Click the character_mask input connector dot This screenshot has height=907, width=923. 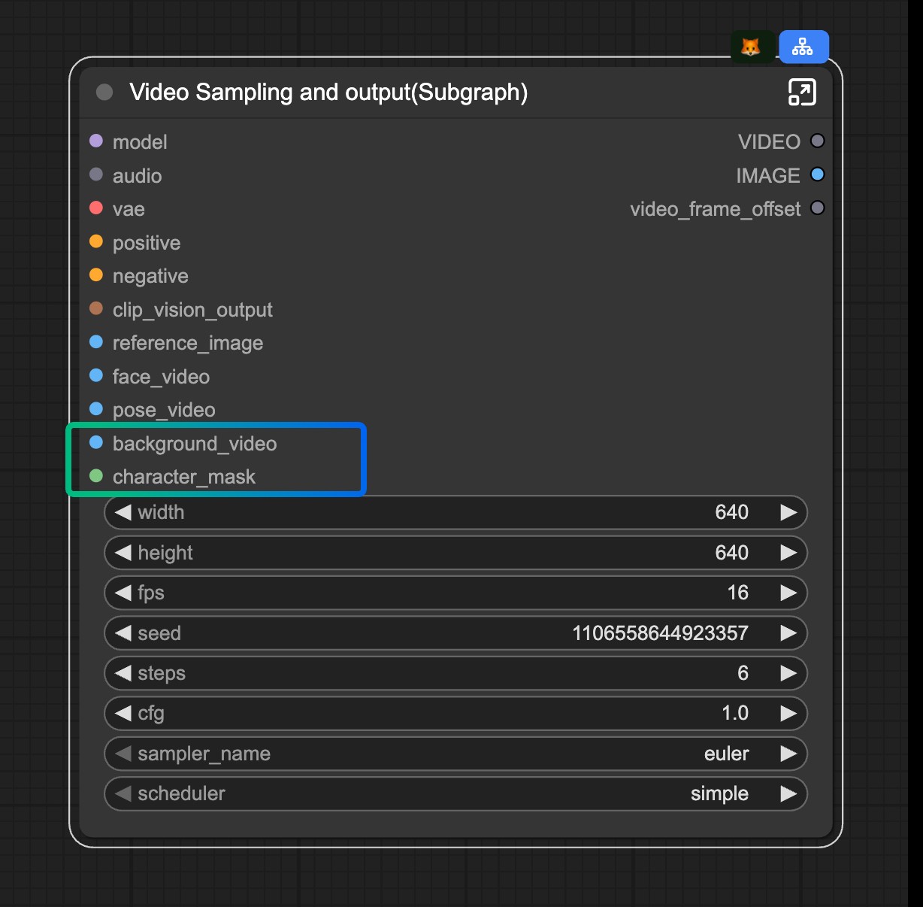click(96, 475)
